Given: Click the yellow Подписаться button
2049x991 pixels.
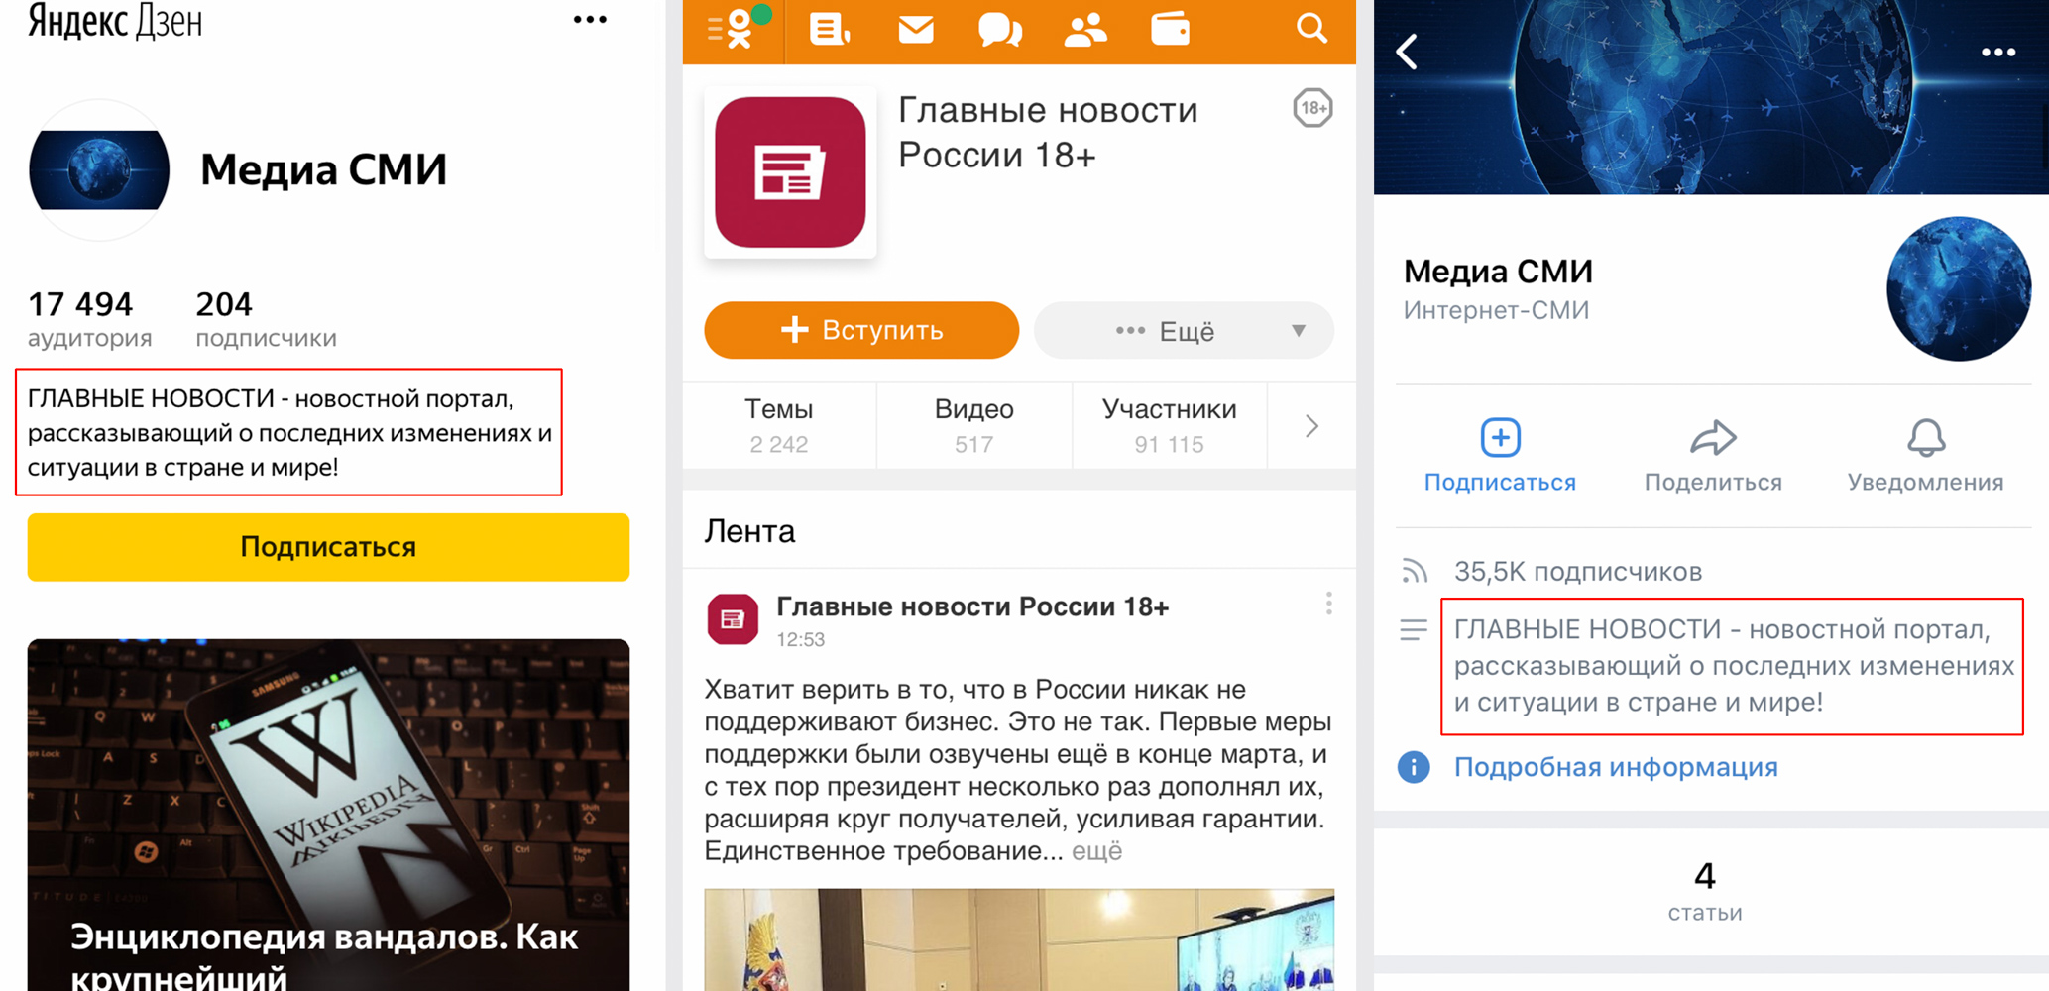Looking at the screenshot, I should 328,547.
